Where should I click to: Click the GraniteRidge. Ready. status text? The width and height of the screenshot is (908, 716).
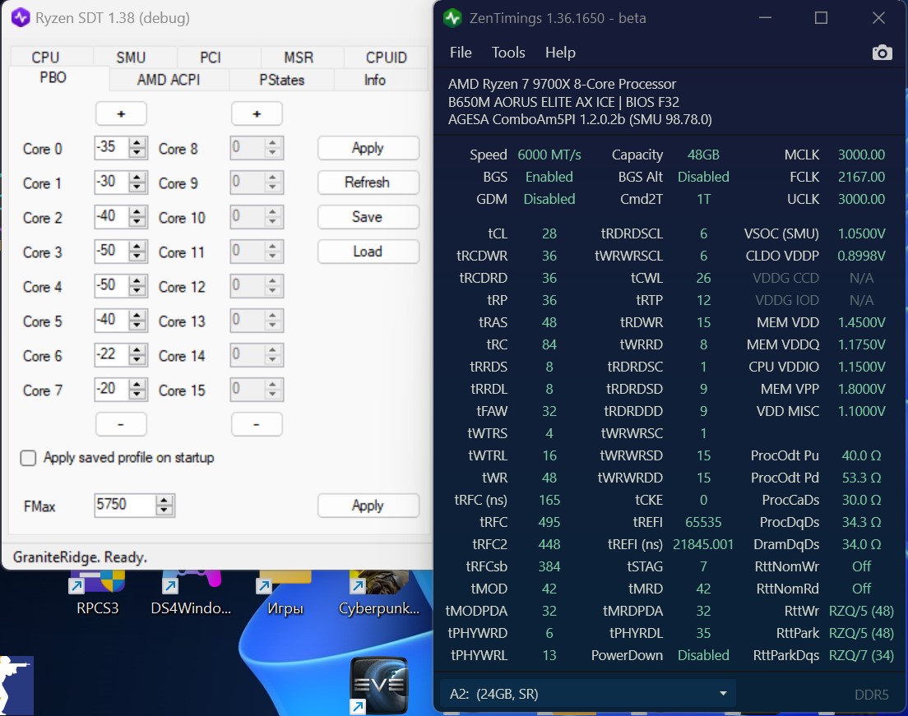[x=80, y=557]
